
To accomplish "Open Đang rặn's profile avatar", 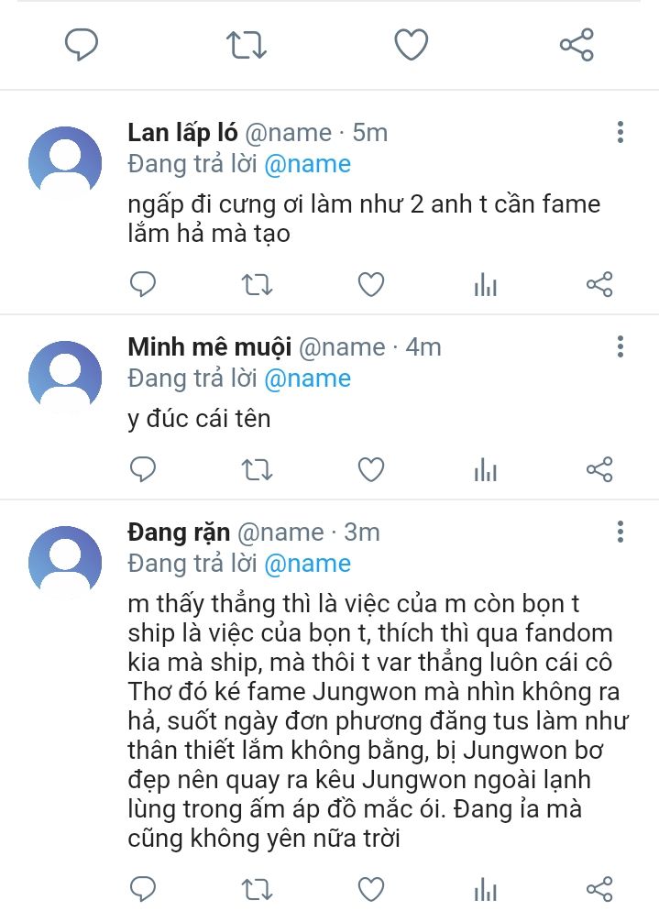I will (x=65, y=564).
